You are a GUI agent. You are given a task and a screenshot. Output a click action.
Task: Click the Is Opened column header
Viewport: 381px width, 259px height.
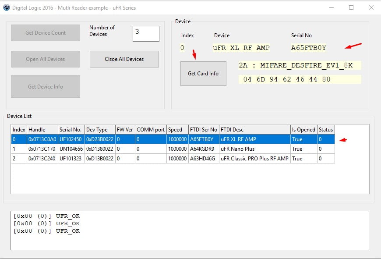pos(304,130)
